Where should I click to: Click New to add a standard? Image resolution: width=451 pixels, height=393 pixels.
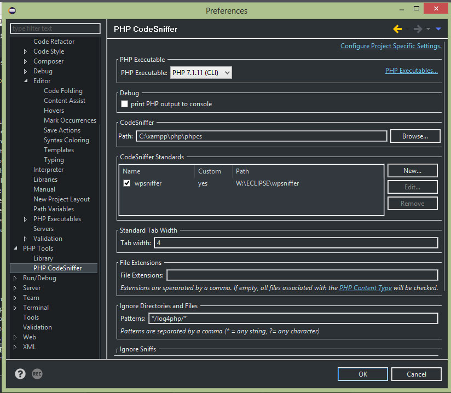[413, 171]
